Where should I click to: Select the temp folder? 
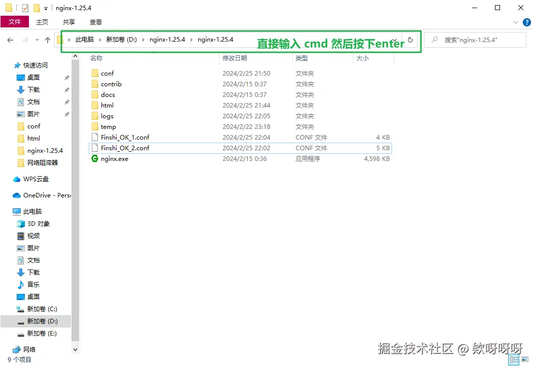108,126
